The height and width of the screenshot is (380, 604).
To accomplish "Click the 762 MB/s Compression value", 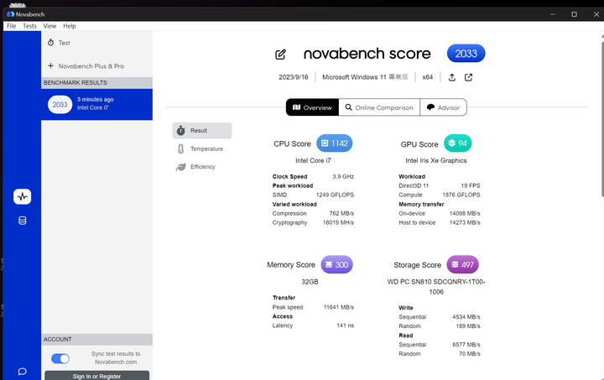I will pos(341,213).
